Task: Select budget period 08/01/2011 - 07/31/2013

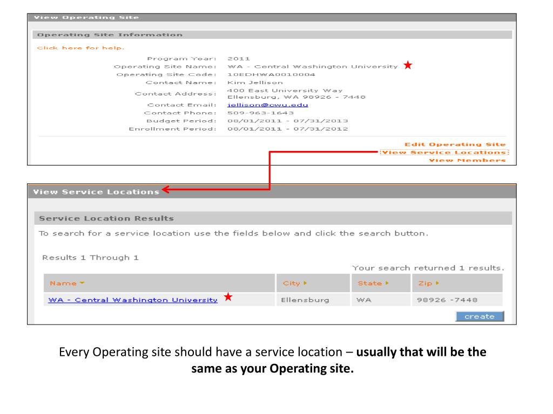Action: pyautogui.click(x=287, y=121)
